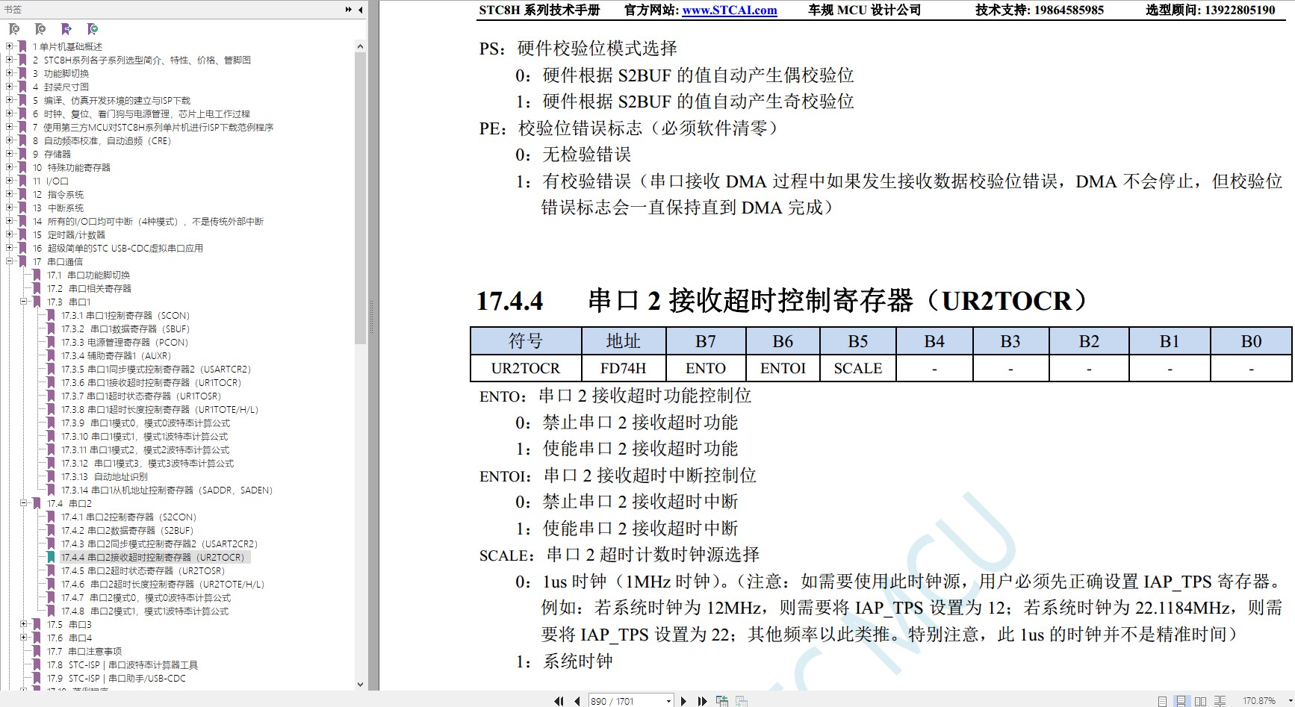
Task: Collapse section 17.4 串口2
Action: [x=24, y=503]
